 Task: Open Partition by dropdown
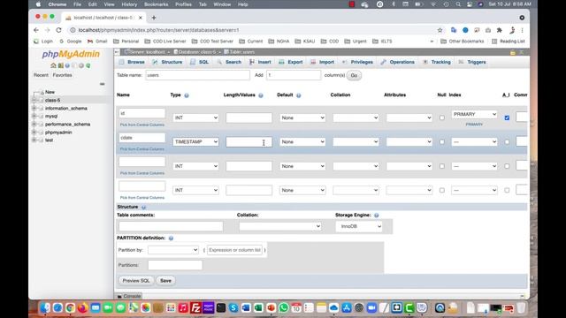[x=173, y=250]
